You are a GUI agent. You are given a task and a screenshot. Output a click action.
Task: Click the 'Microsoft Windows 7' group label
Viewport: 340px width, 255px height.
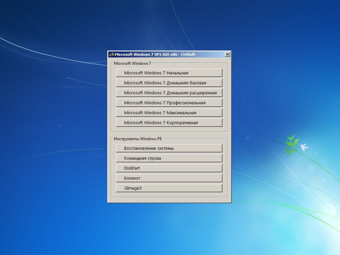coord(132,63)
